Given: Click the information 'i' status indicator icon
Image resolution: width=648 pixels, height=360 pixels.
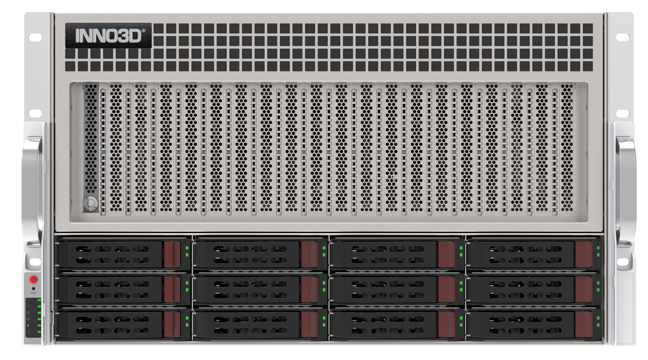Looking at the screenshot, I should (x=29, y=326).
